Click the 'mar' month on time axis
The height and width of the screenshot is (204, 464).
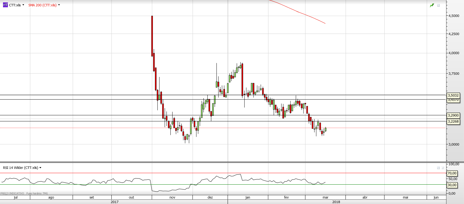(x=325, y=197)
